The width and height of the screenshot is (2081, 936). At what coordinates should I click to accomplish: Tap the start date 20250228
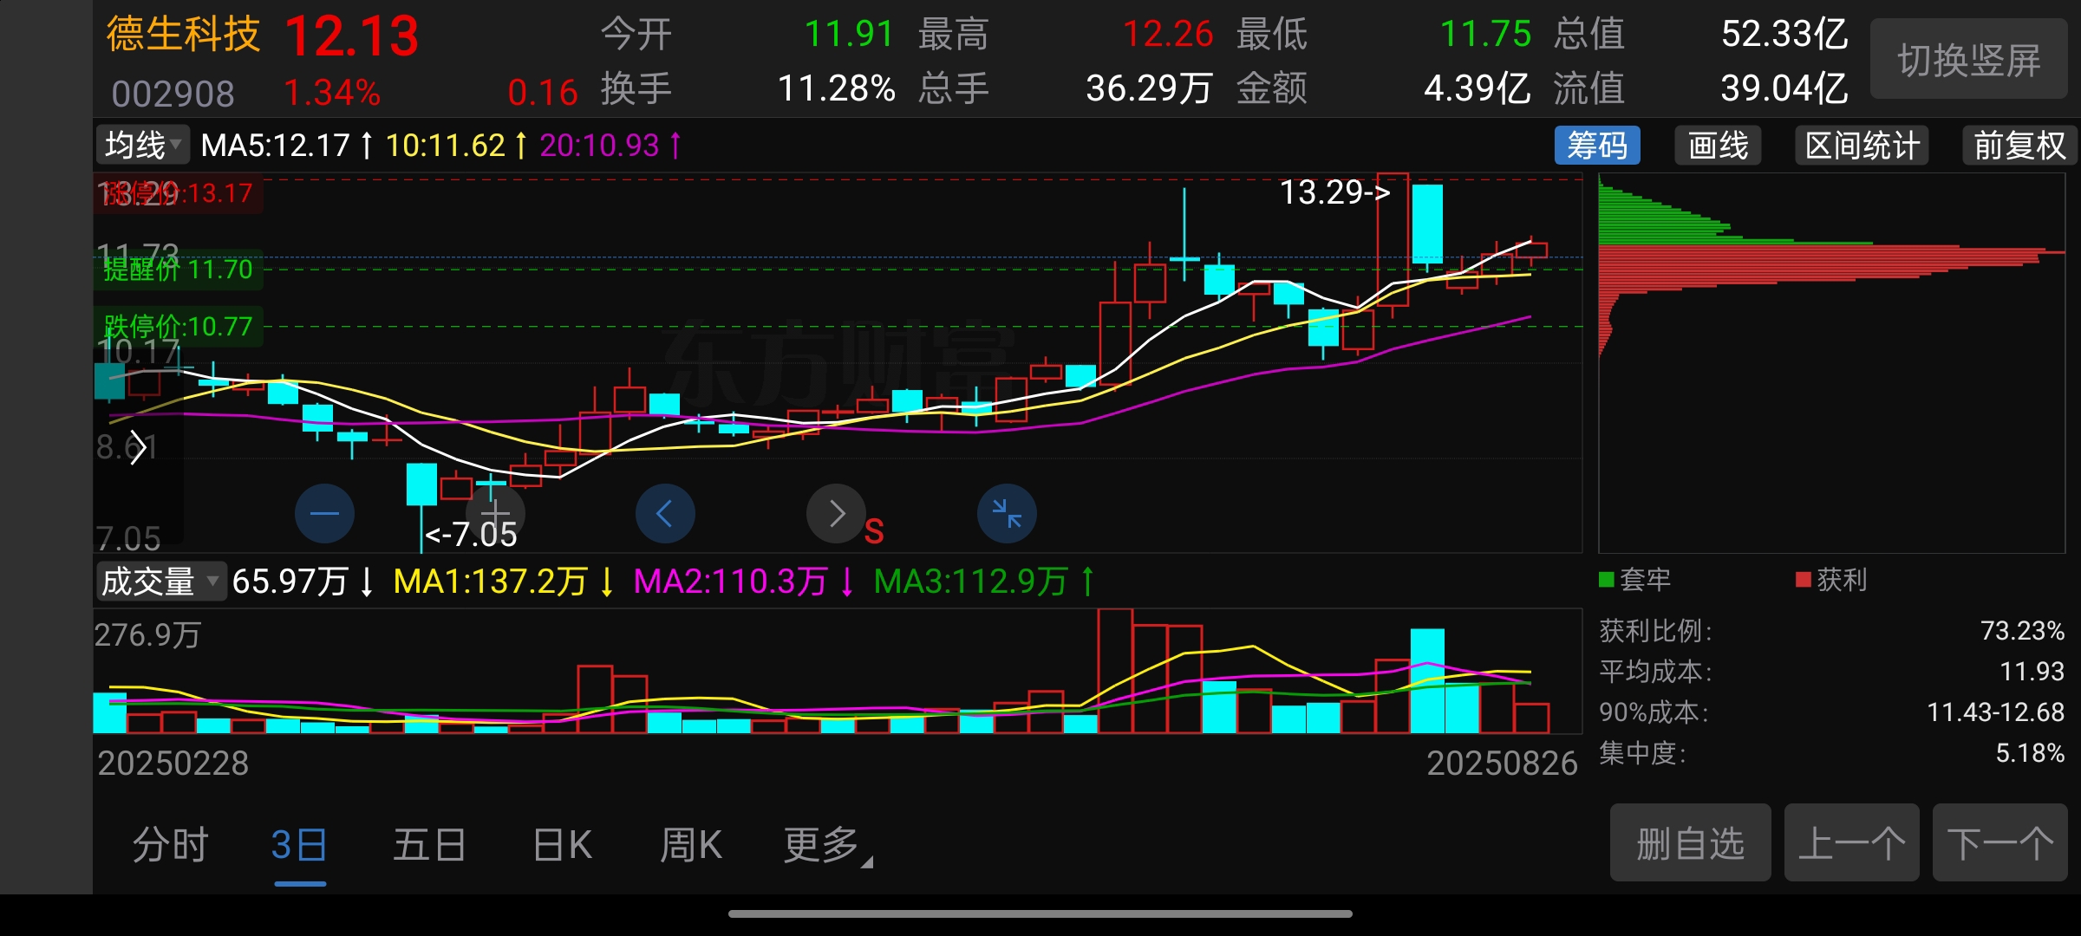pyautogui.click(x=173, y=764)
